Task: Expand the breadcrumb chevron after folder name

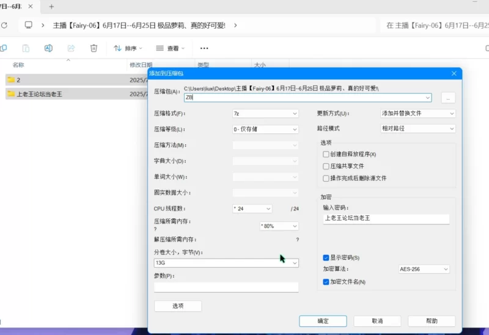Action: point(235,25)
